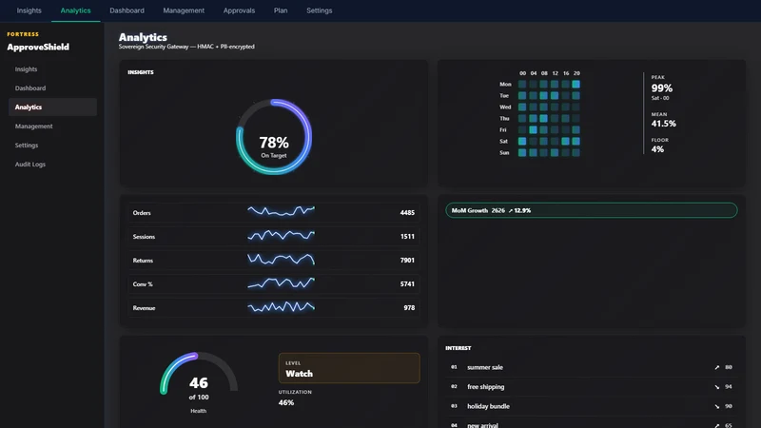Select the Conv % sparkline row
Viewport: 761px width, 428px height.
coord(274,283)
